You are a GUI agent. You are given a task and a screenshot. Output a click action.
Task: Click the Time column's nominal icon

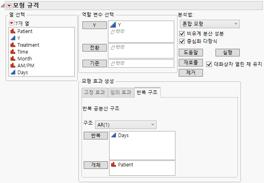click(13, 52)
